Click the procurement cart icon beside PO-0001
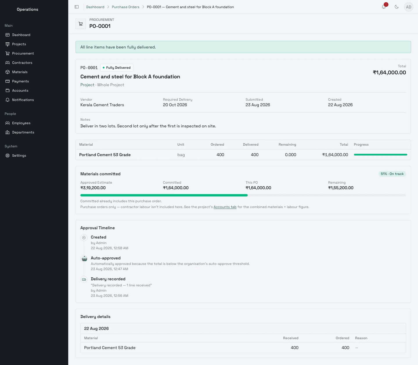This screenshot has width=418, height=365. tap(81, 24)
